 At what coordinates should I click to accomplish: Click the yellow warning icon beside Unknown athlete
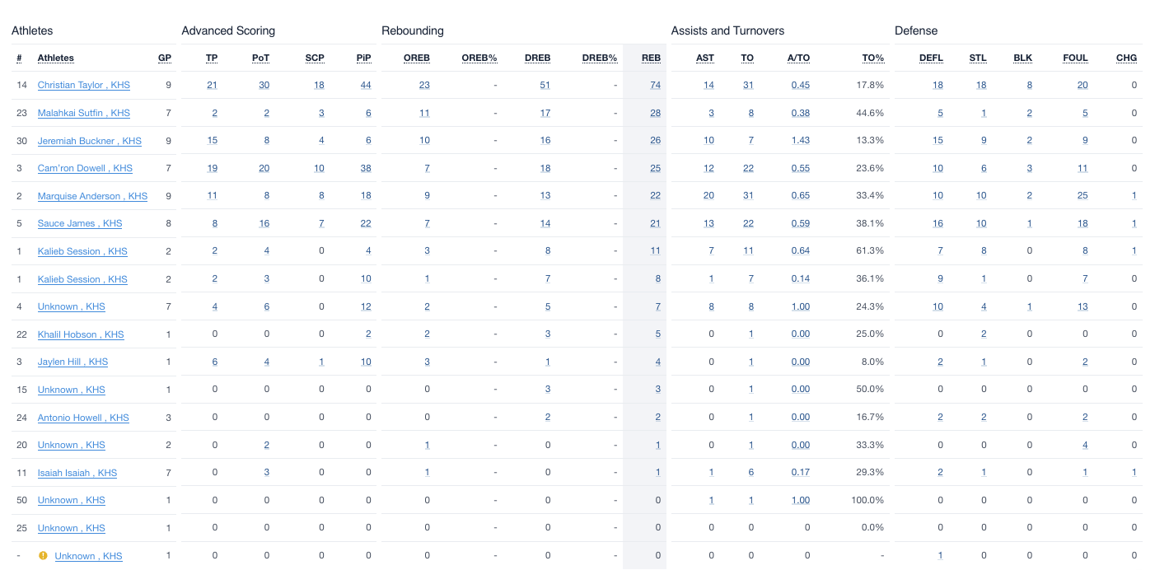(x=44, y=556)
